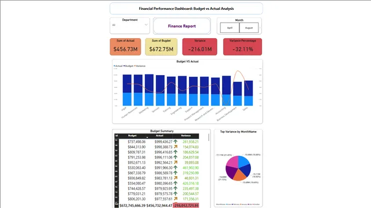The height and width of the screenshot is (208, 371).
Task: Click the Budget VS Actual chart title
Action: tap(187, 61)
